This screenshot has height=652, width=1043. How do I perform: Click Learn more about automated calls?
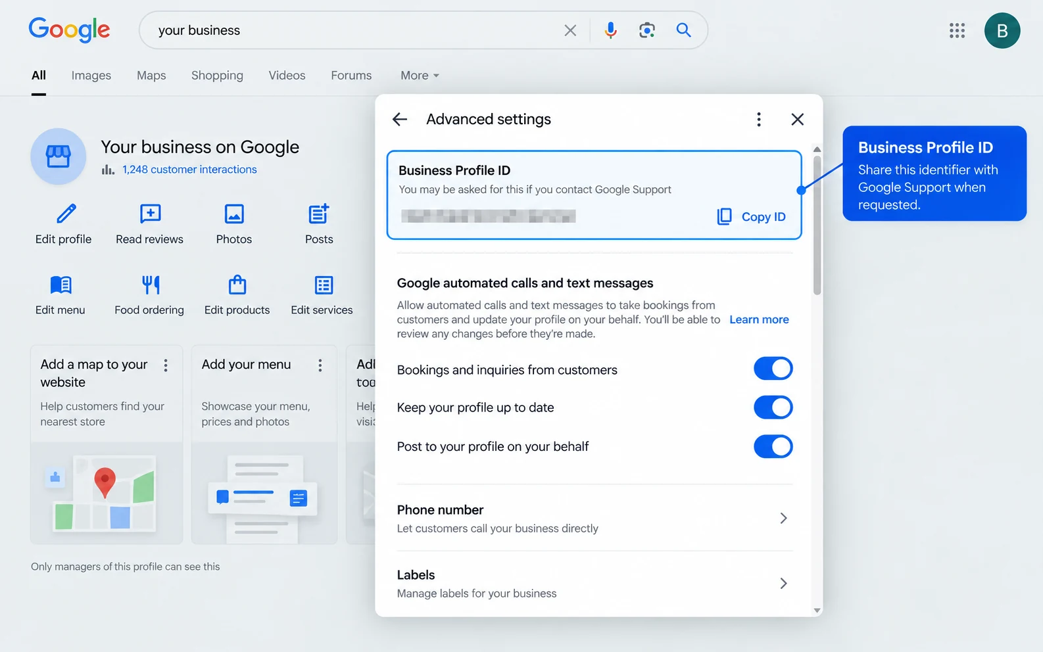click(x=759, y=319)
